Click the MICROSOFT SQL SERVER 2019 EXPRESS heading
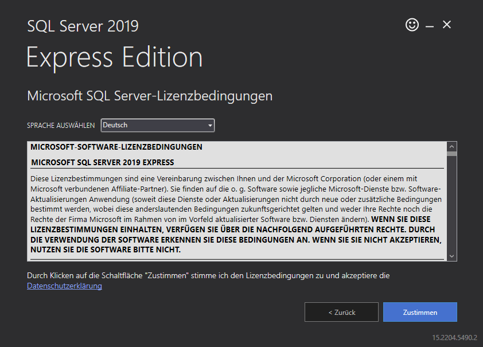483x347 pixels. (x=103, y=162)
